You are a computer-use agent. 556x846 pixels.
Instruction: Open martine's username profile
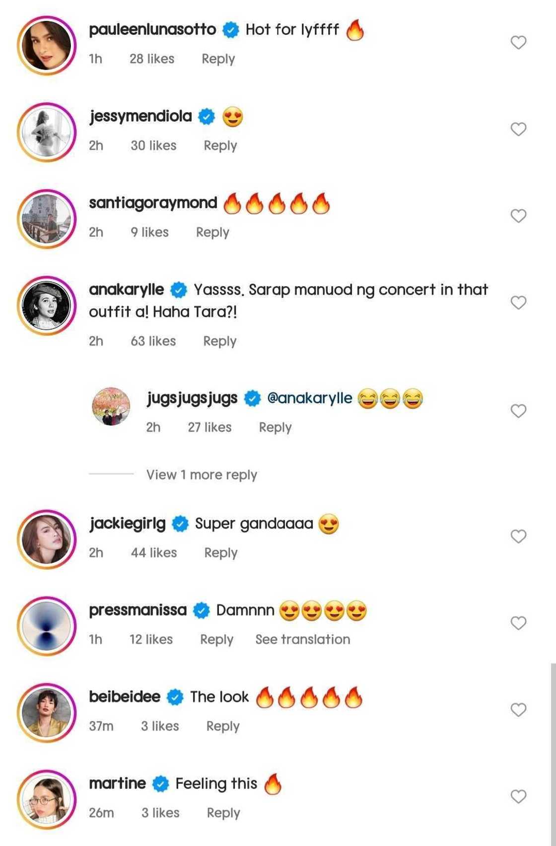point(117,783)
